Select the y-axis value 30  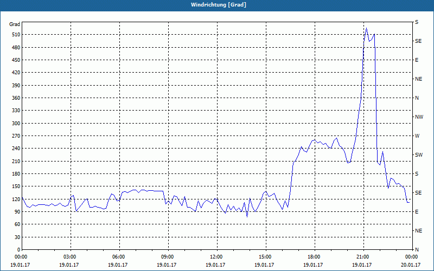pyautogui.click(x=17, y=237)
